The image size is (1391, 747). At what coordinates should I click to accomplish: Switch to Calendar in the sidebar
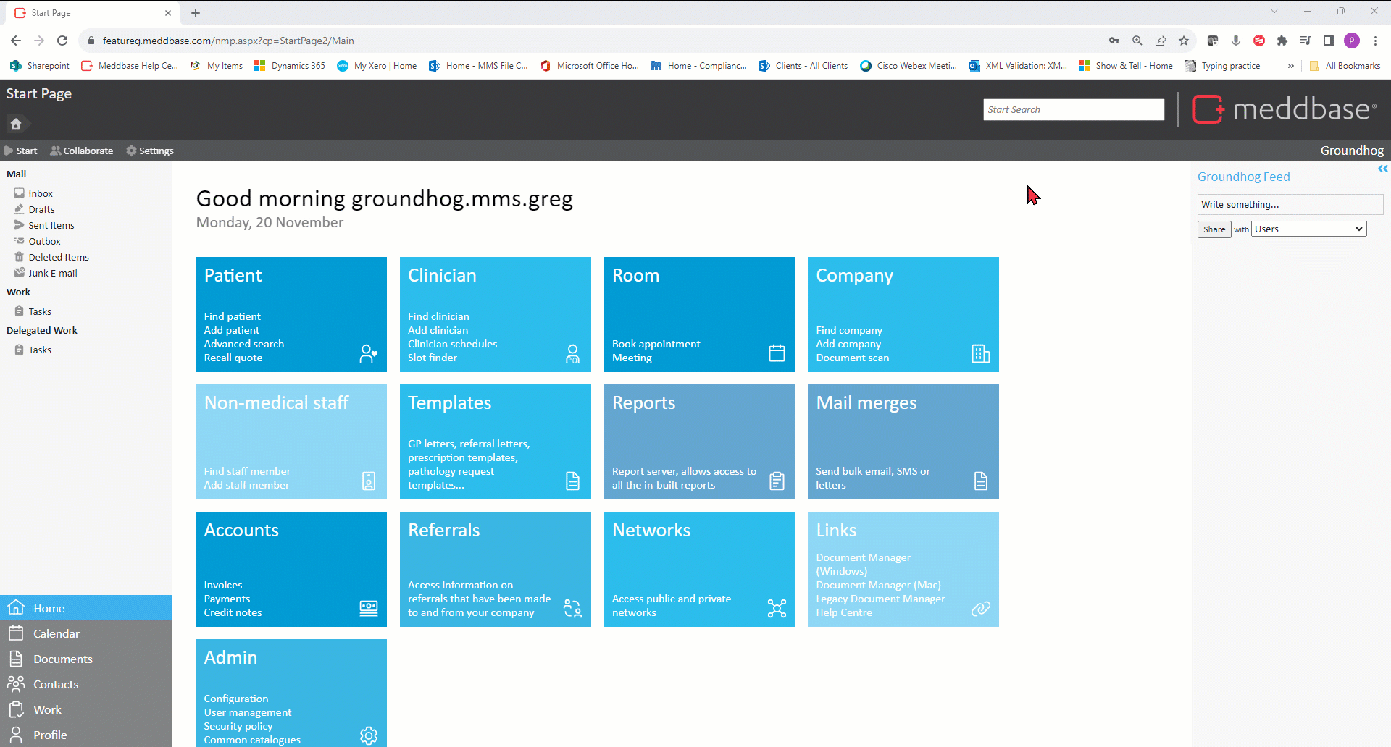(56, 633)
